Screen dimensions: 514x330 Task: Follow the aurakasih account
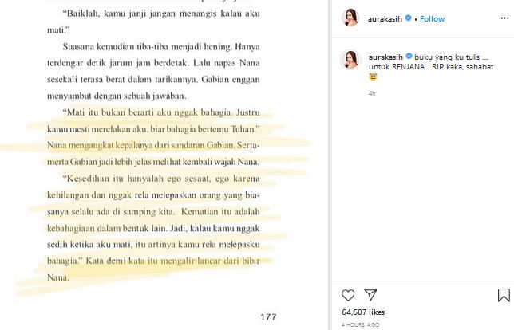click(x=432, y=19)
